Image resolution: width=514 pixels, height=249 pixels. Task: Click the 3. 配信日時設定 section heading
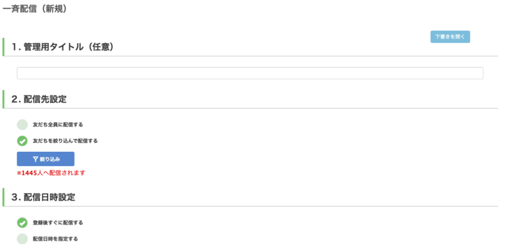pyautogui.click(x=43, y=198)
